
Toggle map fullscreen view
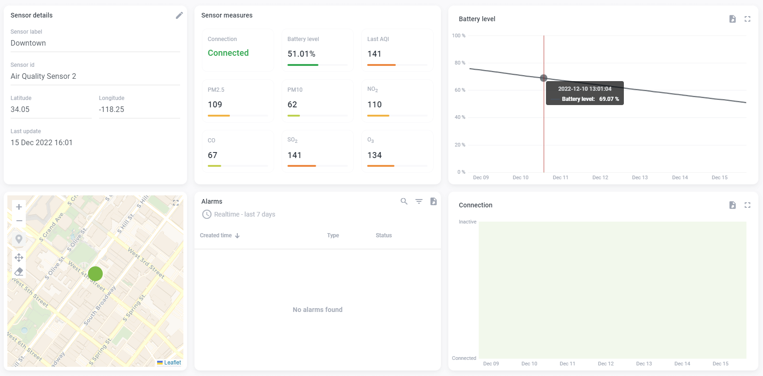pos(176,203)
